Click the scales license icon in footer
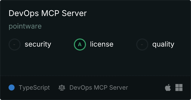The width and height of the screenshot is (191, 100). 62,88
